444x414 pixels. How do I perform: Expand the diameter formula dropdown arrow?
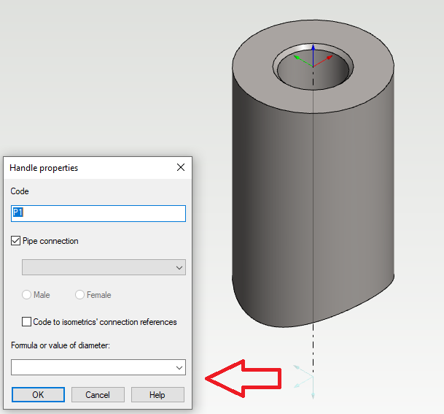click(179, 368)
